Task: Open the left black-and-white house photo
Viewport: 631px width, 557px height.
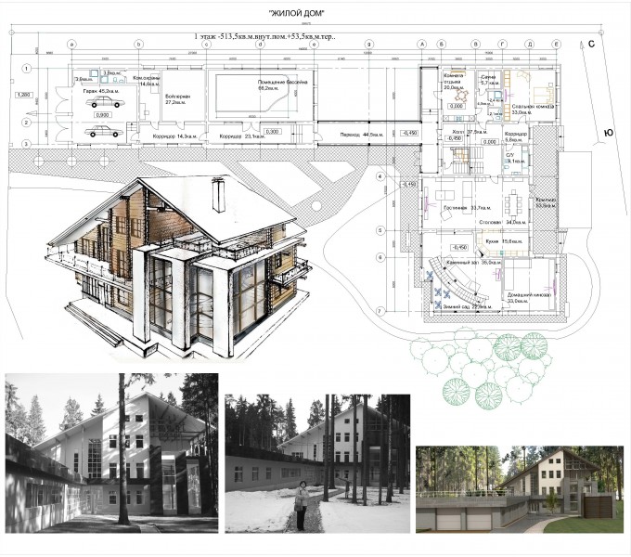Action: pos(111,453)
